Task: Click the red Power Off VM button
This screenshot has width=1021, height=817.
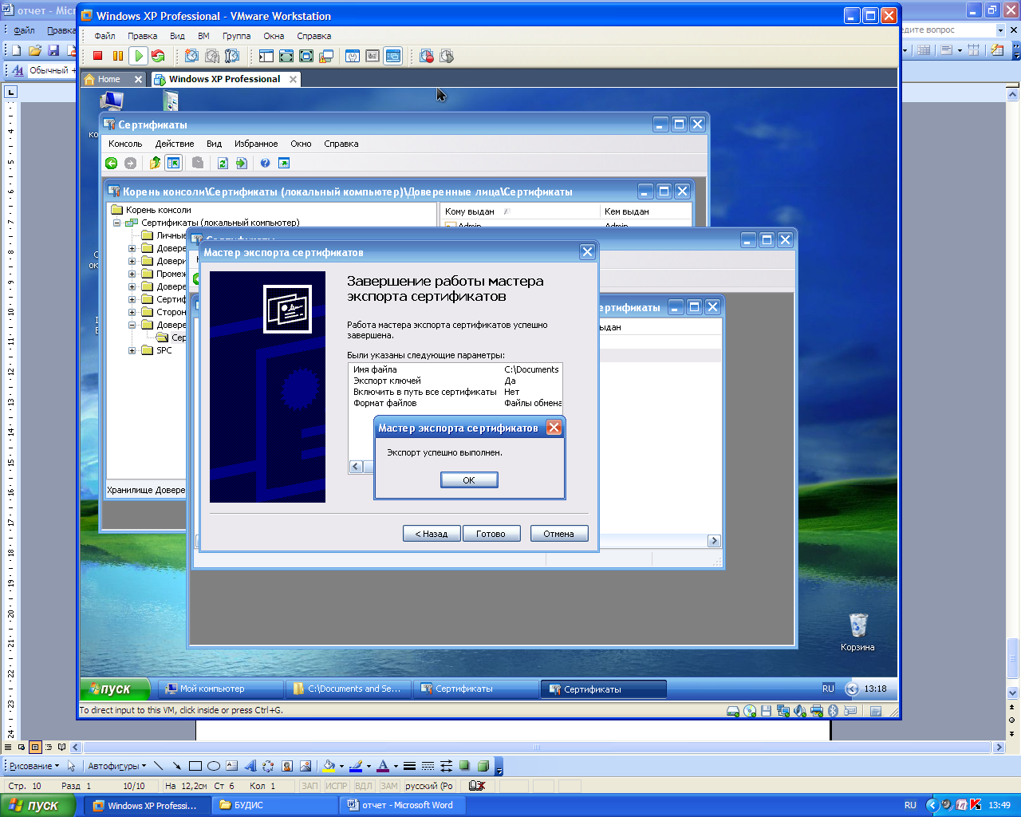Action: pyautogui.click(x=98, y=56)
